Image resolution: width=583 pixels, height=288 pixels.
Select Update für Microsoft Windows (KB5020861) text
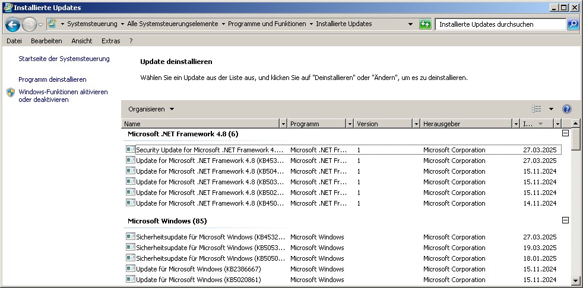click(198, 280)
